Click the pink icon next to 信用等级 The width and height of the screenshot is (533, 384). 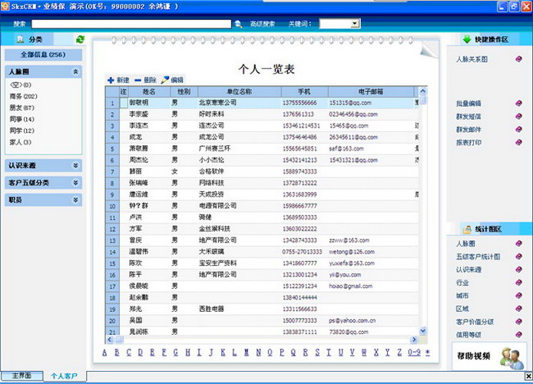point(518,334)
